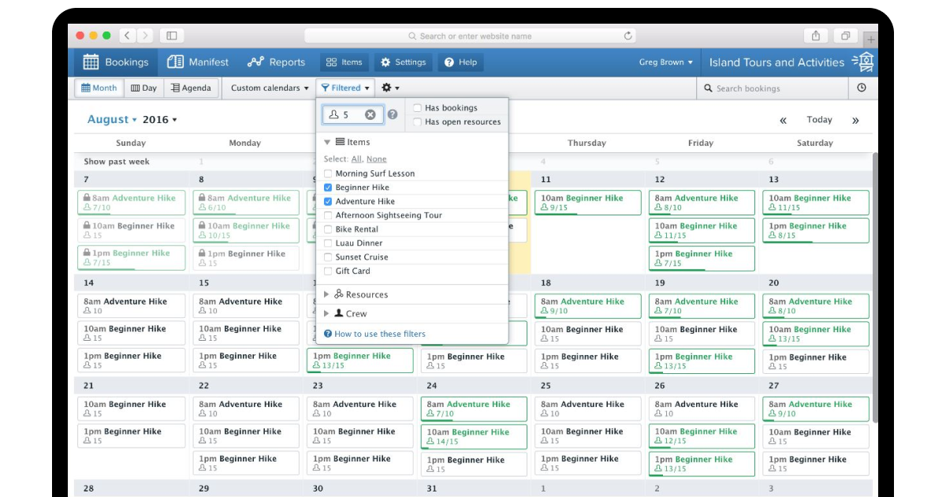
Task: Click the clock history icon
Action: 861,88
